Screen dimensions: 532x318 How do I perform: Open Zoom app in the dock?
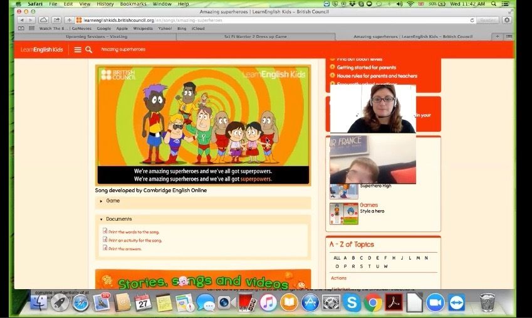(436, 302)
